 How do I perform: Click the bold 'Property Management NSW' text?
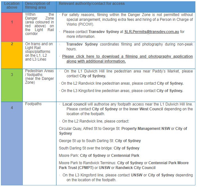point(146,129)
